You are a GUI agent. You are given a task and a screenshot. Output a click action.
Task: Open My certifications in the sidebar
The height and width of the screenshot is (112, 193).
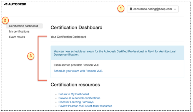tap(19, 31)
